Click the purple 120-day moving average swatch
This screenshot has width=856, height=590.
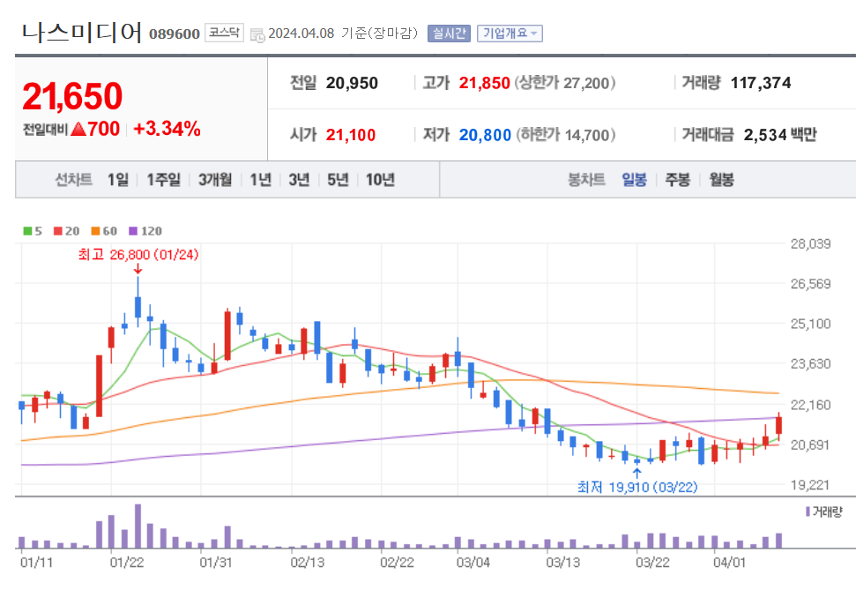(133, 231)
